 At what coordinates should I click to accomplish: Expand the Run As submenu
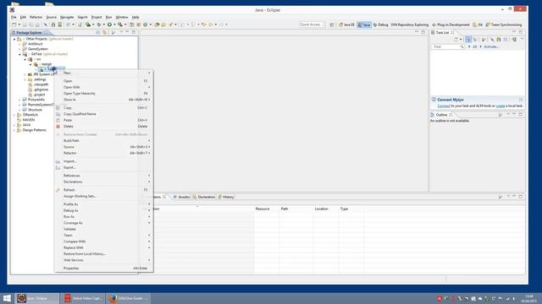(x=103, y=217)
